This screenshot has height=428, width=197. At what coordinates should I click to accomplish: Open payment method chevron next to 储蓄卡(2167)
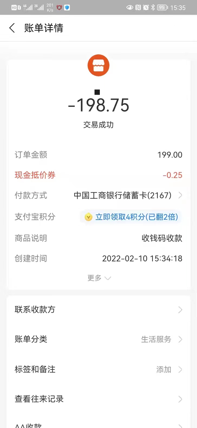tap(180, 195)
